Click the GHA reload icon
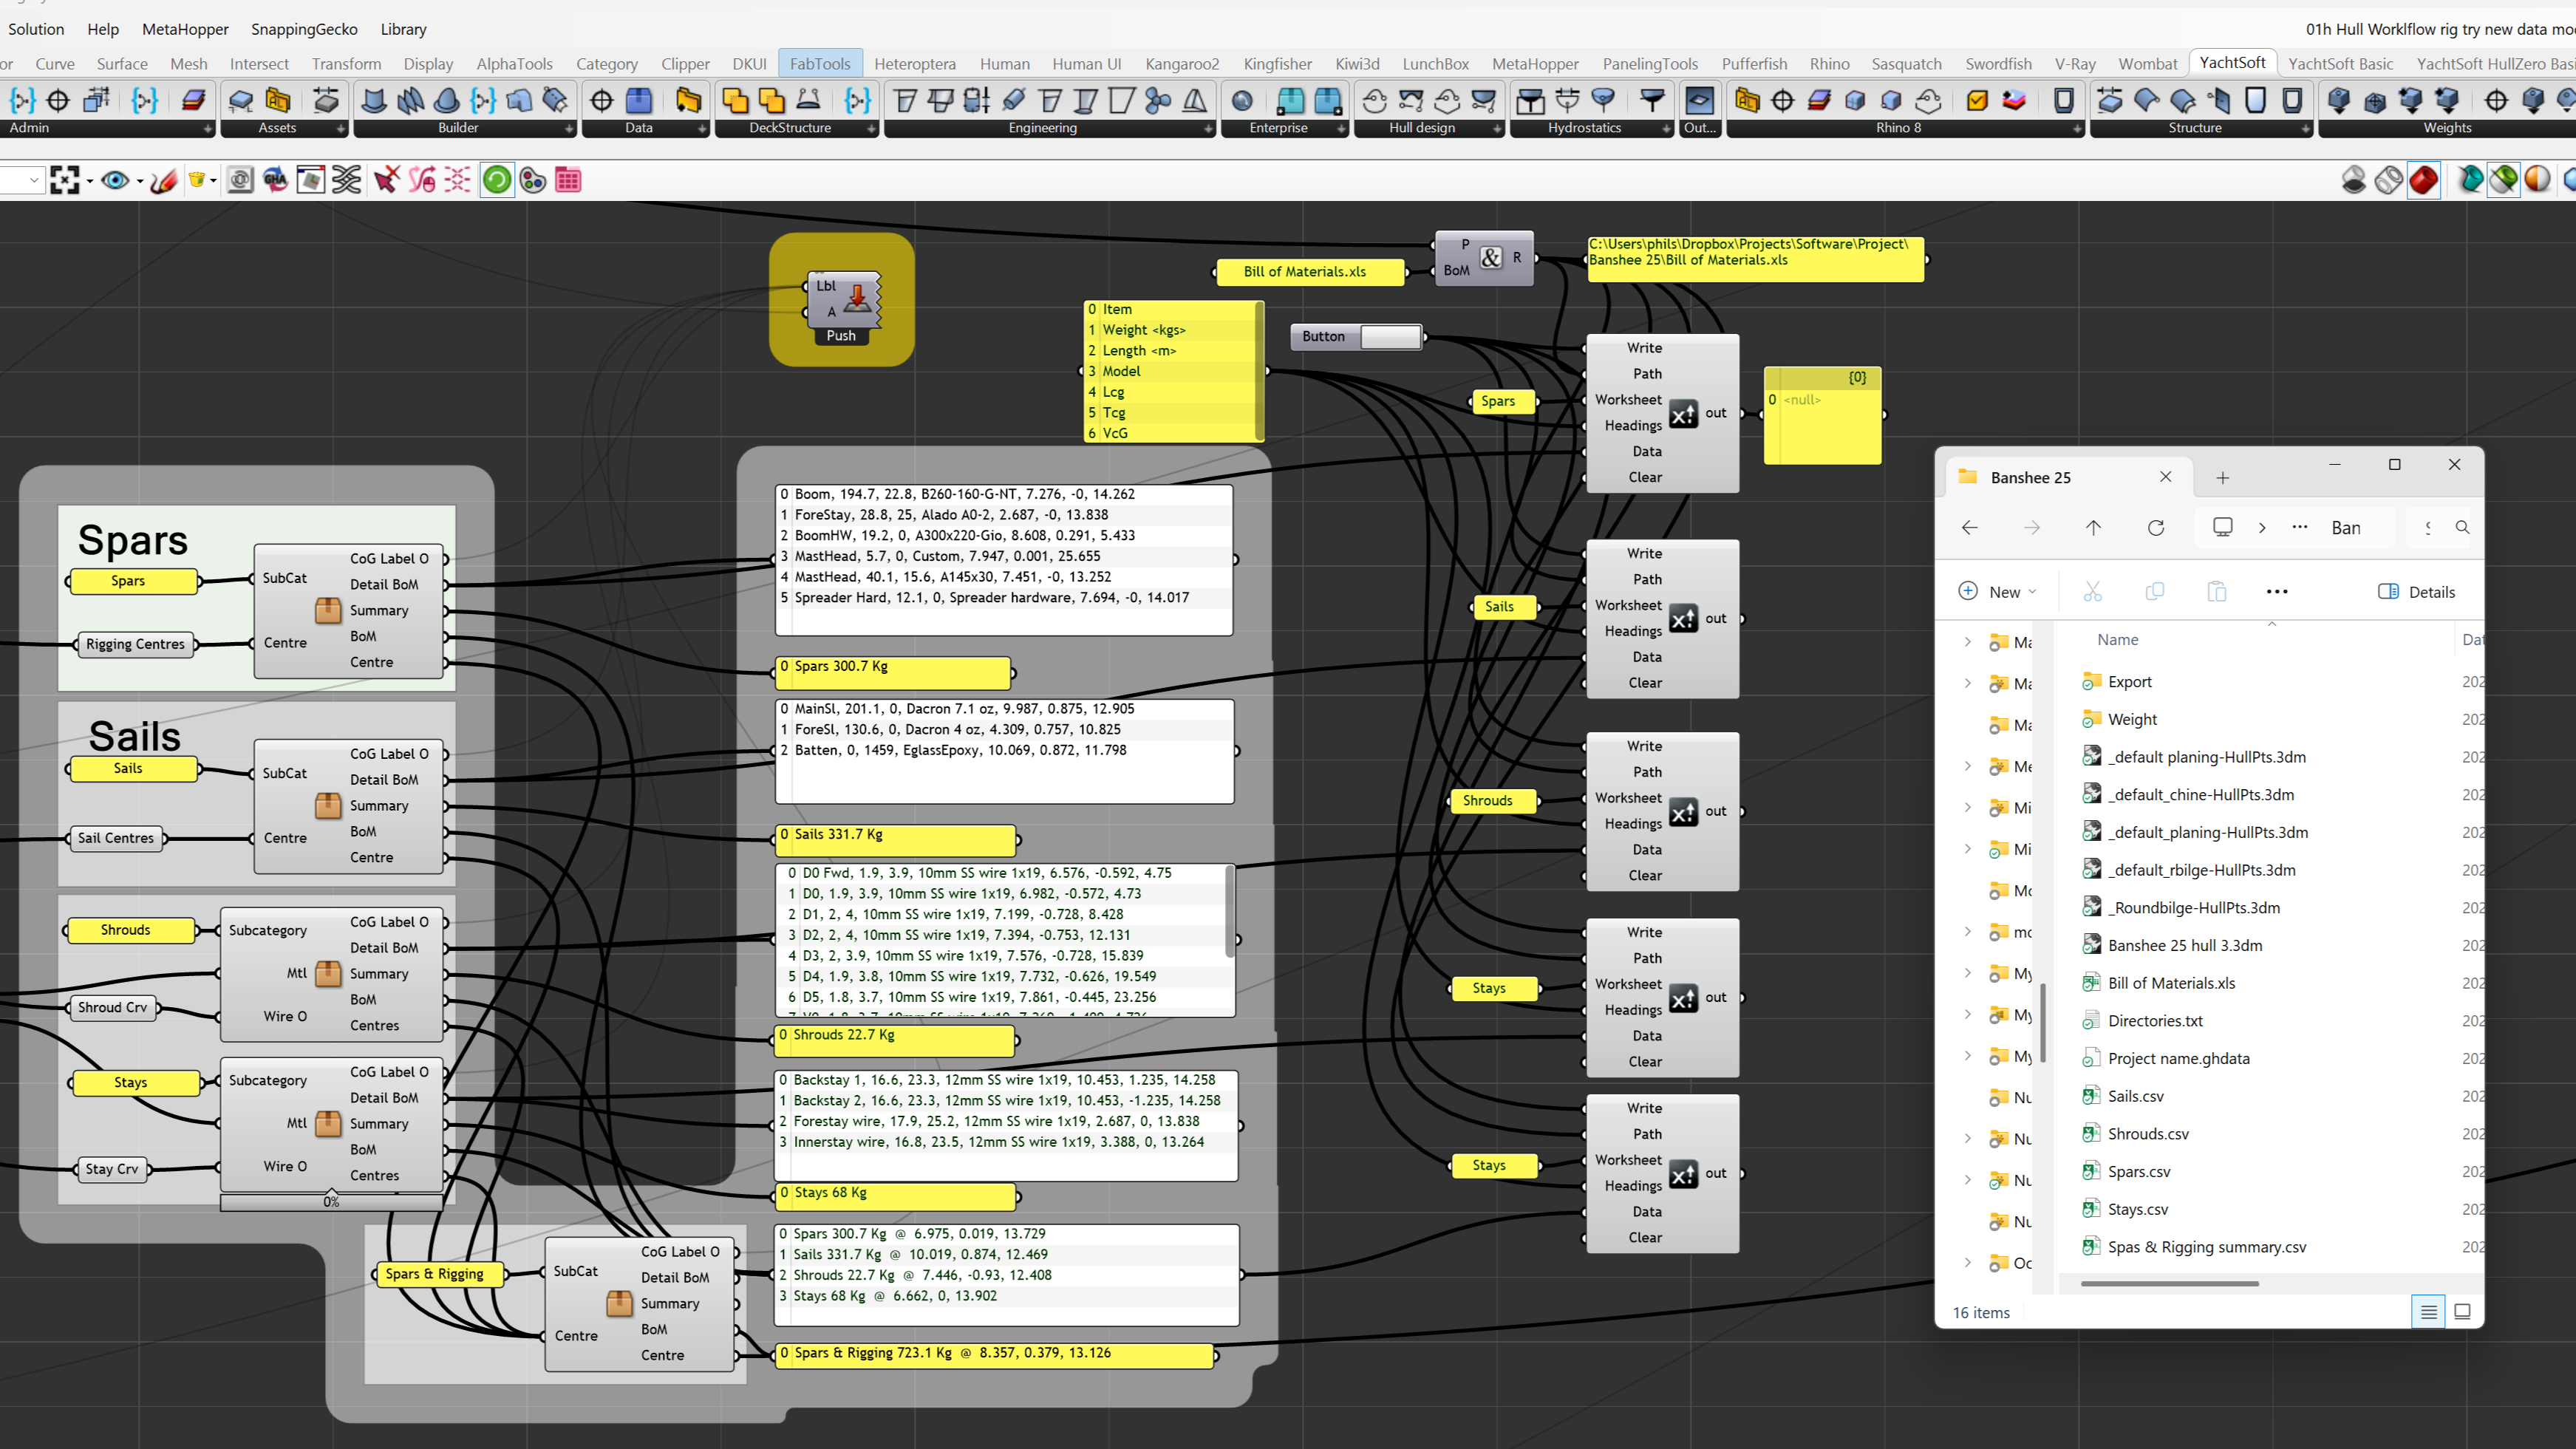The image size is (2576, 1449). point(275,180)
